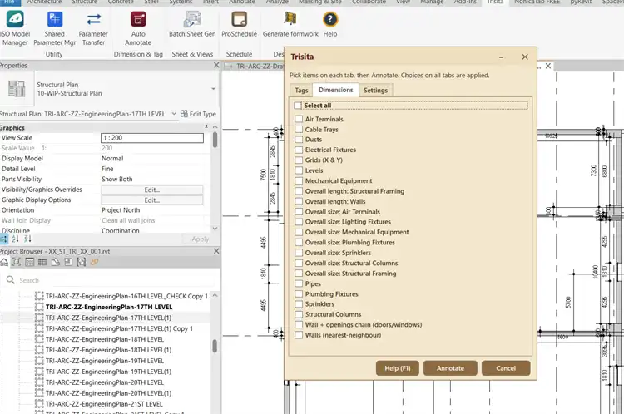624x414 pixels.
Task: Click the table grid icon in Project Browser
Action: coord(42,262)
